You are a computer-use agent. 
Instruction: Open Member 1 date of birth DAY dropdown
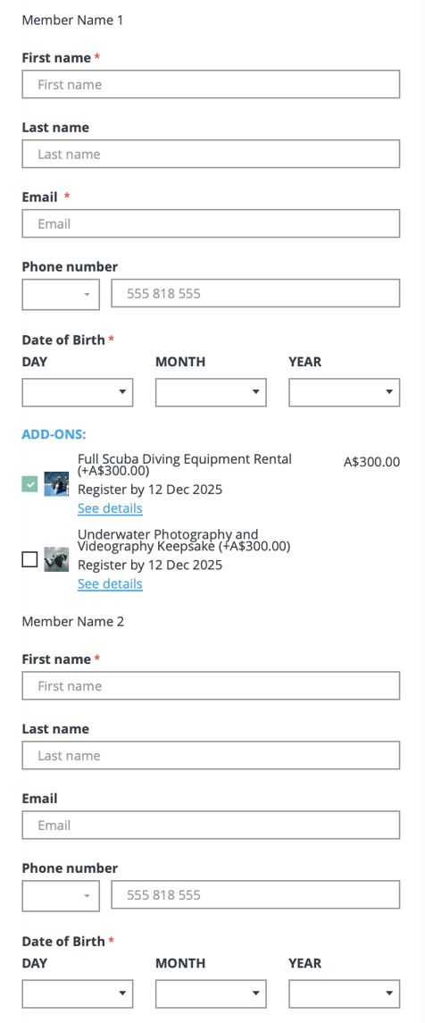78,392
